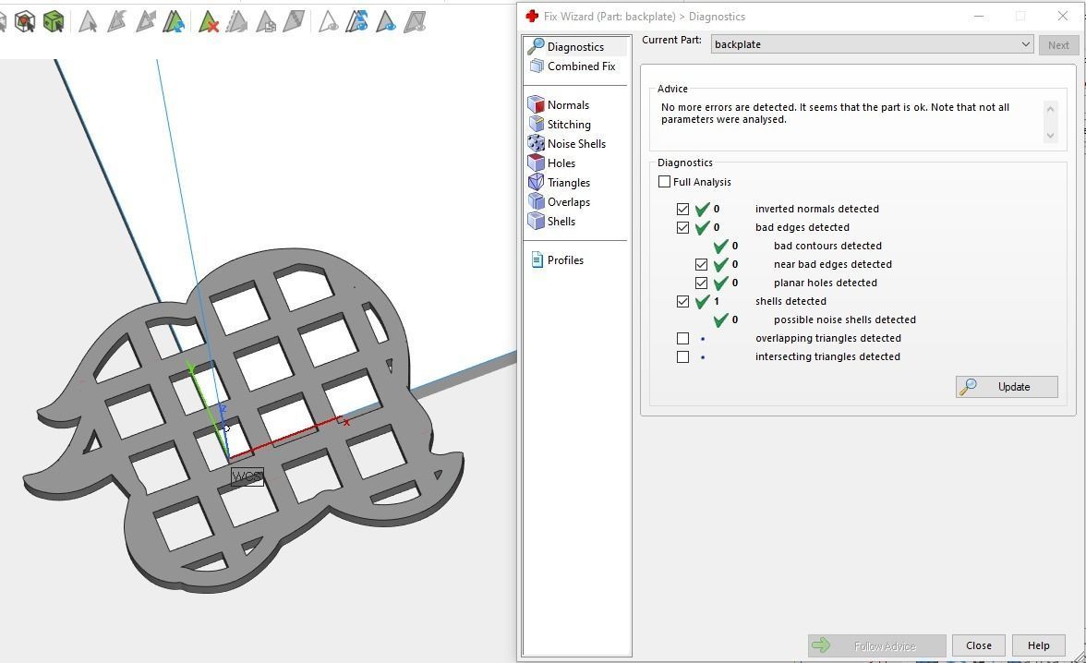Screen dimensions: 1086x663
Task: Click the gray parallelogram marking tool icon
Action: [295, 21]
